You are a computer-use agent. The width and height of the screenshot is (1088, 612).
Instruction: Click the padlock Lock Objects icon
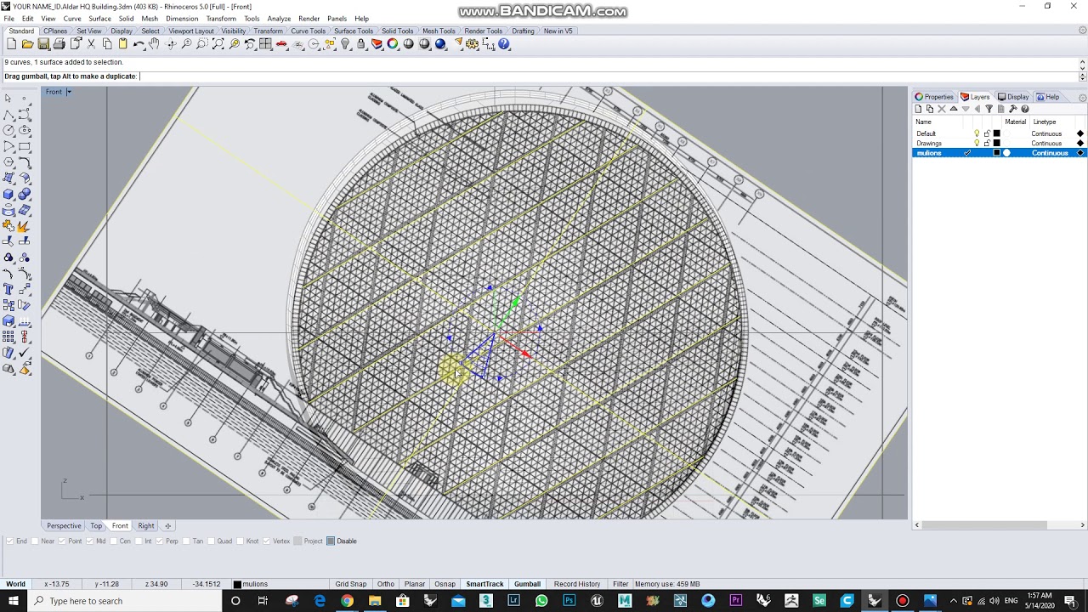click(361, 44)
